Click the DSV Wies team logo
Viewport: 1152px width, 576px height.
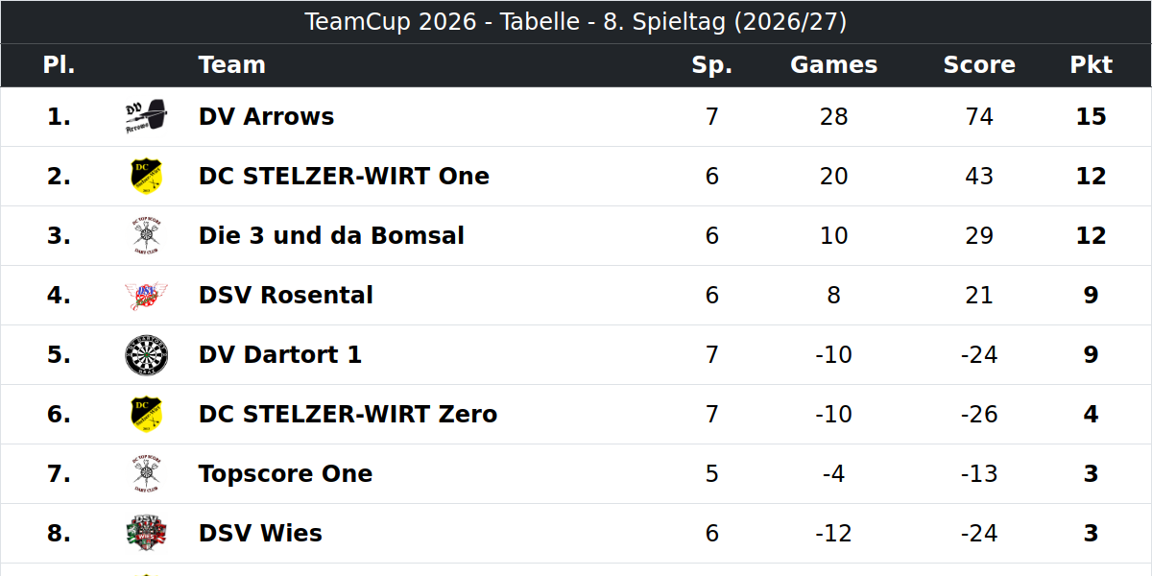coord(146,534)
